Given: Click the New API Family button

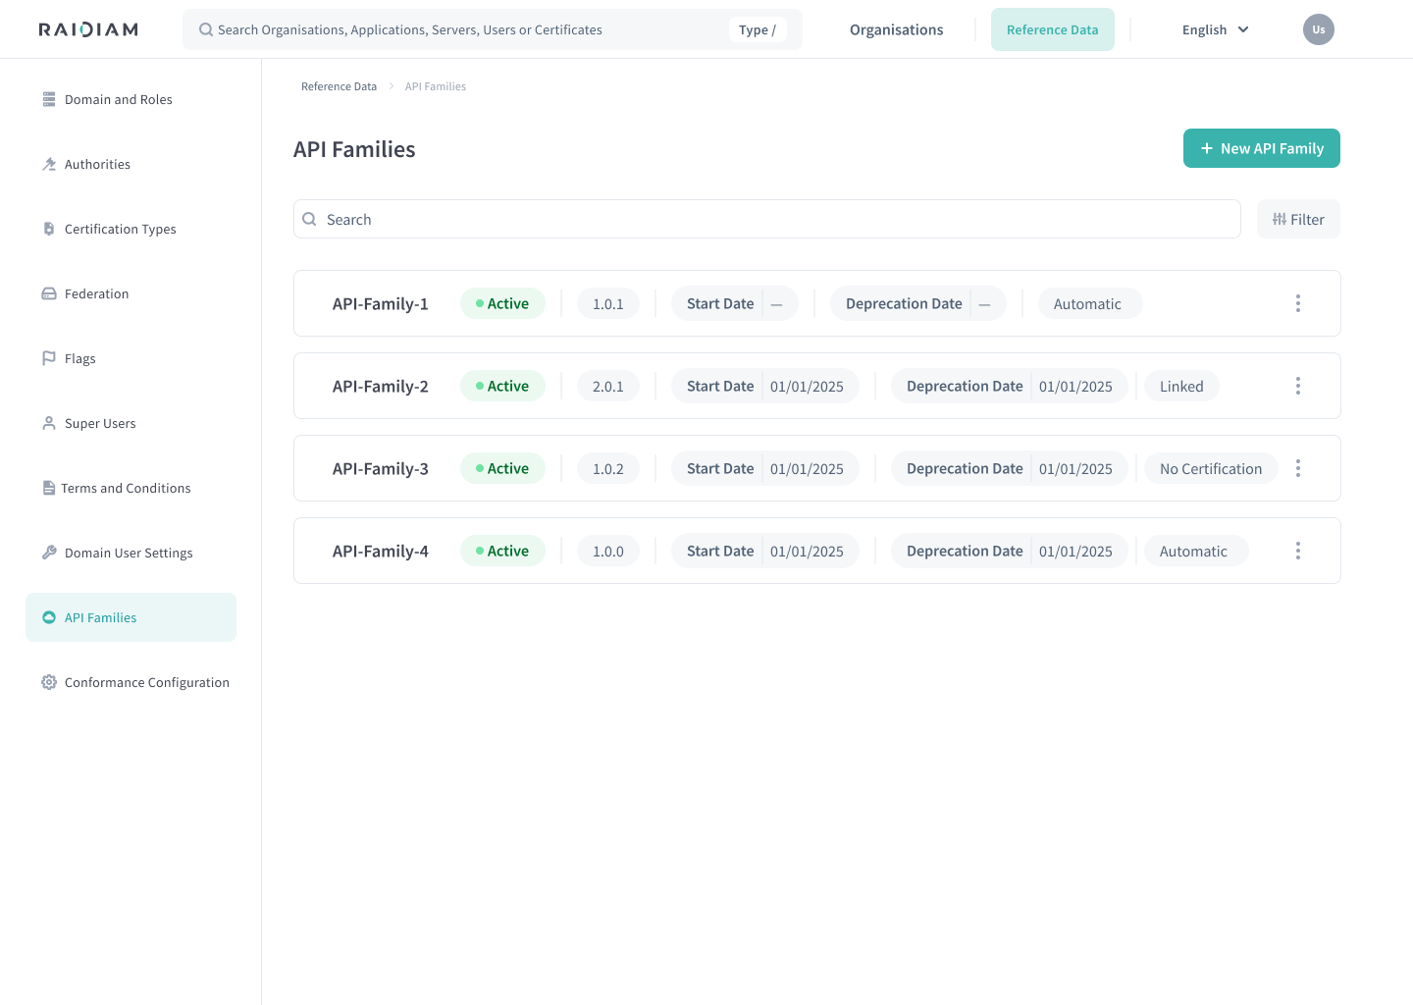Looking at the screenshot, I should [1261, 148].
